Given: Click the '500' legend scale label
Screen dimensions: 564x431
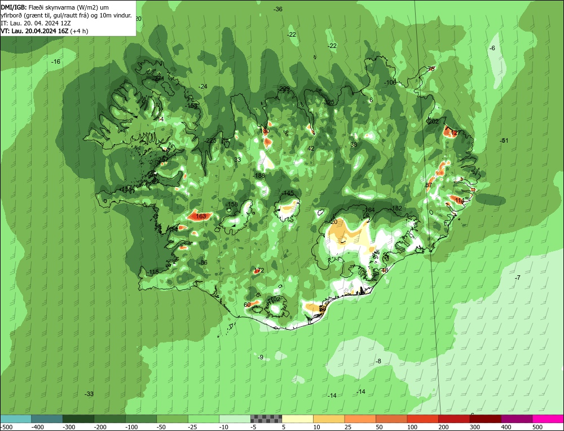Looking at the screenshot, I should point(537,427).
